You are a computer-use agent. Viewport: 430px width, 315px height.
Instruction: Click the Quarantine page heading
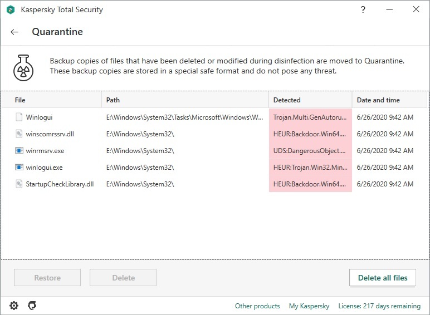tap(57, 32)
